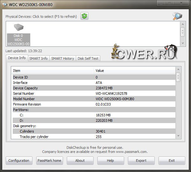The image size is (191, 172).
Task: Click the device list scrollbar down arrow
Action: tap(182, 43)
